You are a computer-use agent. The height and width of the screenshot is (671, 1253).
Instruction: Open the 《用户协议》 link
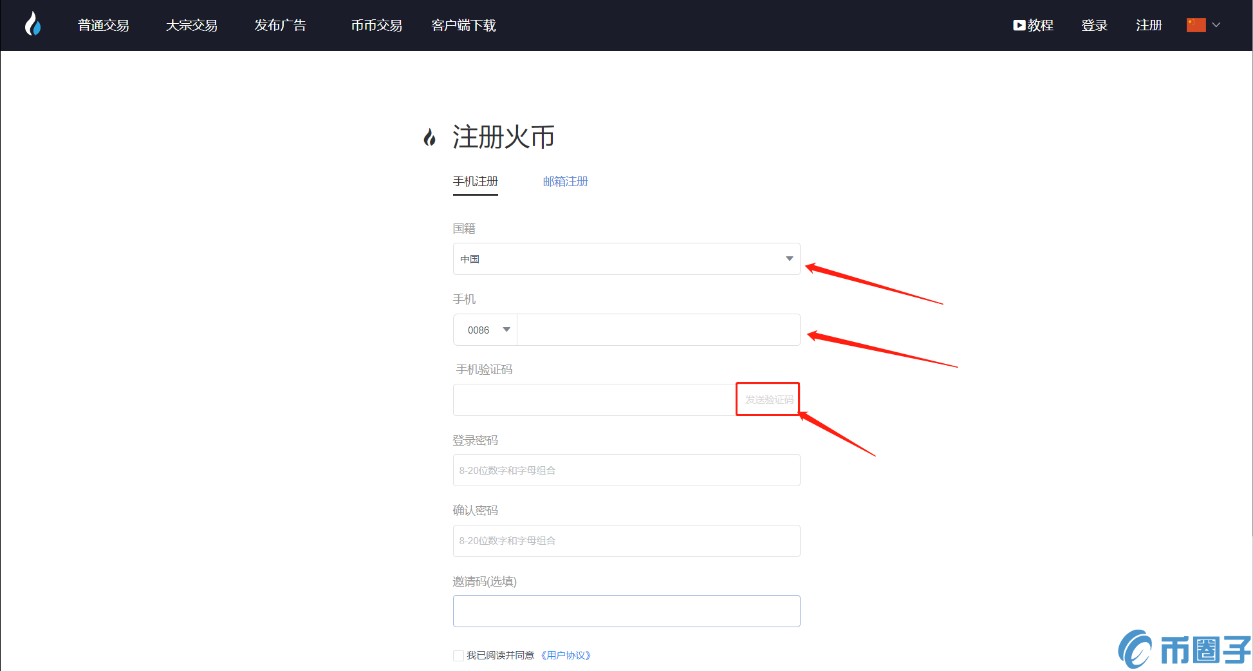coord(566,656)
